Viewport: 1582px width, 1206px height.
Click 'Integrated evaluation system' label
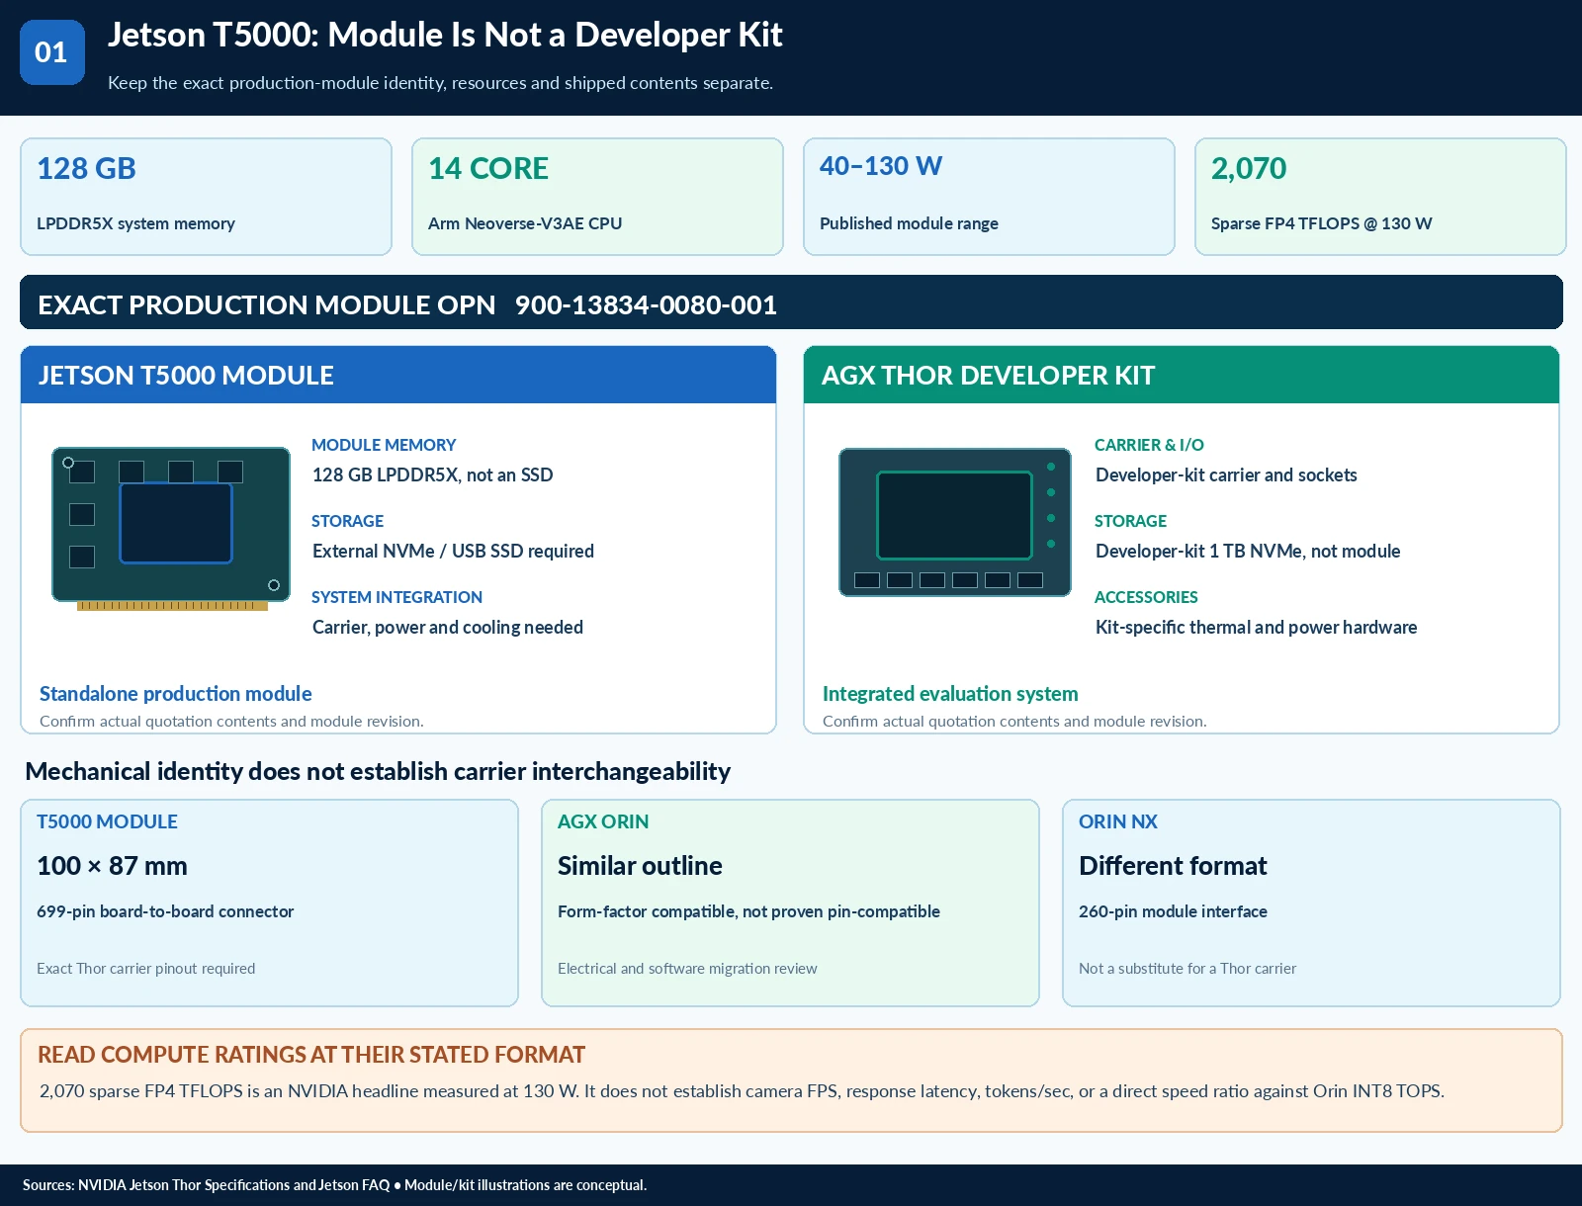tap(950, 693)
